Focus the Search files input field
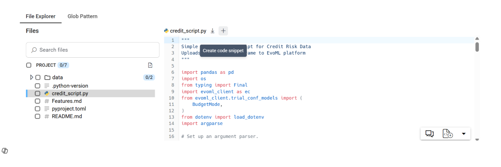 [x=93, y=50]
